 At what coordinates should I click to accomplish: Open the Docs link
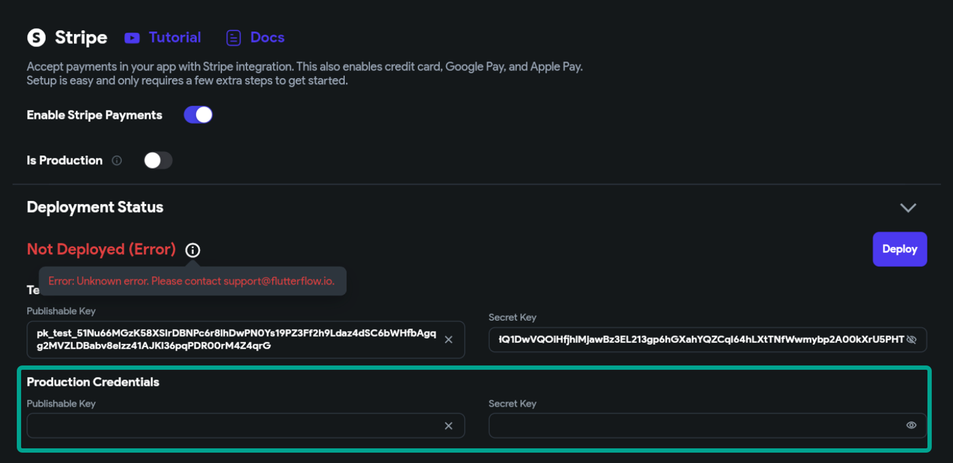(x=267, y=38)
